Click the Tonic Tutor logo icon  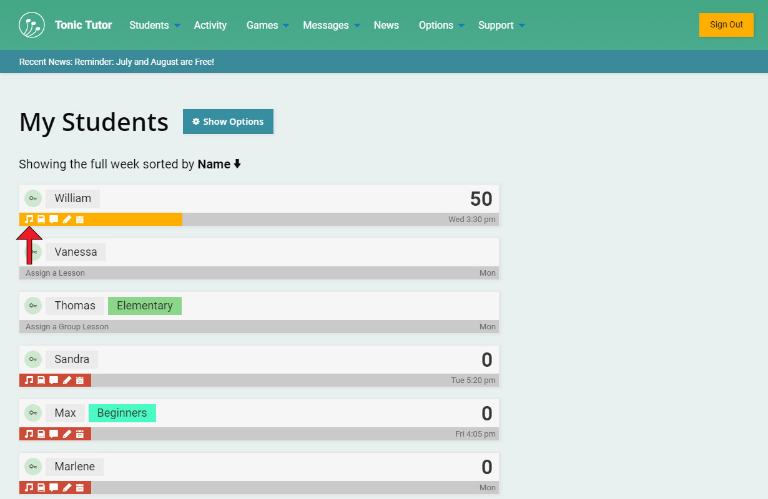[32, 25]
